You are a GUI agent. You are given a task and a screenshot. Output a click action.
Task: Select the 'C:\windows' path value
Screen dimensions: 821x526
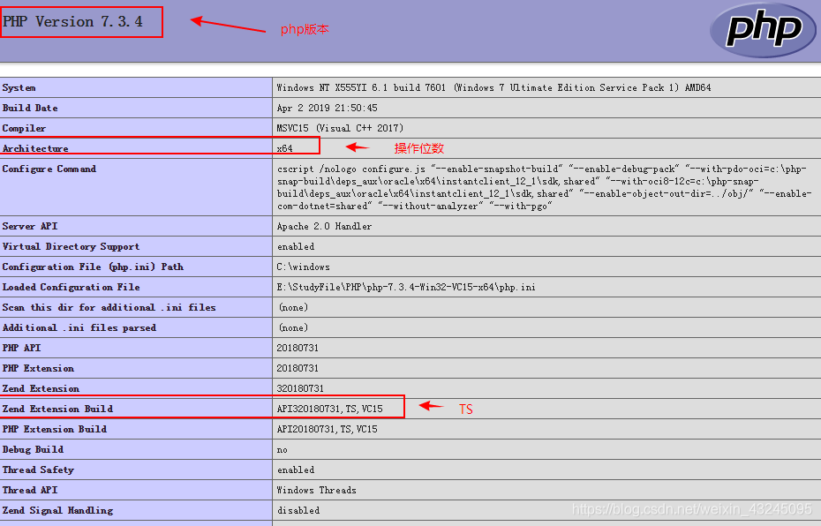[x=303, y=267]
